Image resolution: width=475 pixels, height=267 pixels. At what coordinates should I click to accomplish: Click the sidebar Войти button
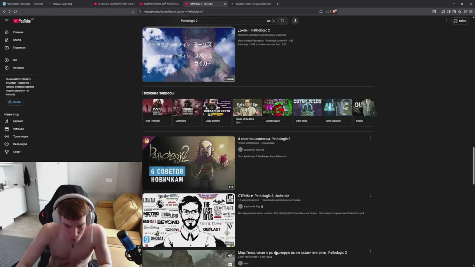[x=14, y=102]
